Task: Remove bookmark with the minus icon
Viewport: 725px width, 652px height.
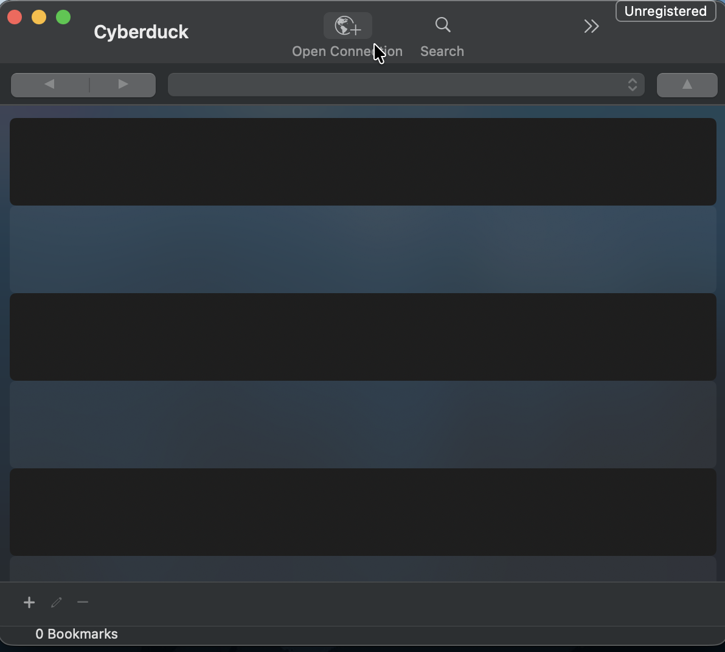Action: 83,602
